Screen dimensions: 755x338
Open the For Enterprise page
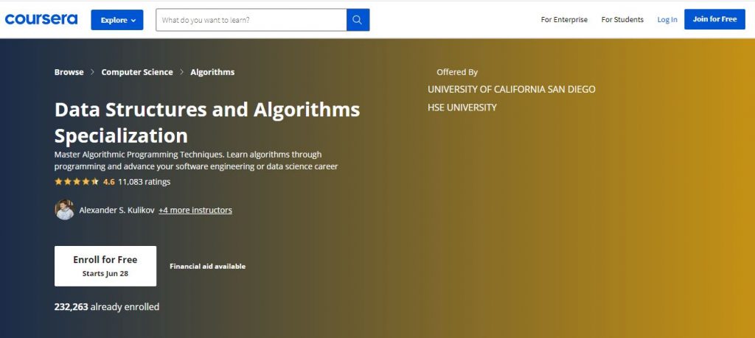click(564, 20)
